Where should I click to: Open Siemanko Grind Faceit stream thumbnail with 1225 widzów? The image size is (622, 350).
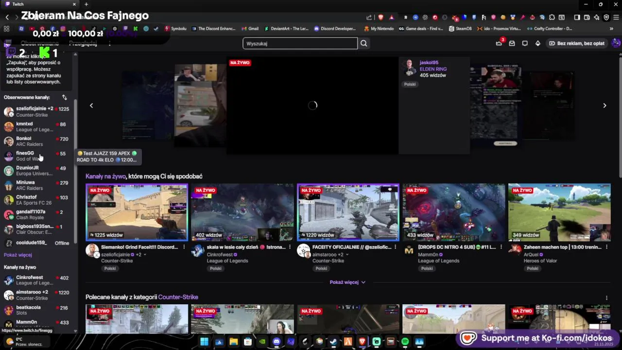(137, 212)
